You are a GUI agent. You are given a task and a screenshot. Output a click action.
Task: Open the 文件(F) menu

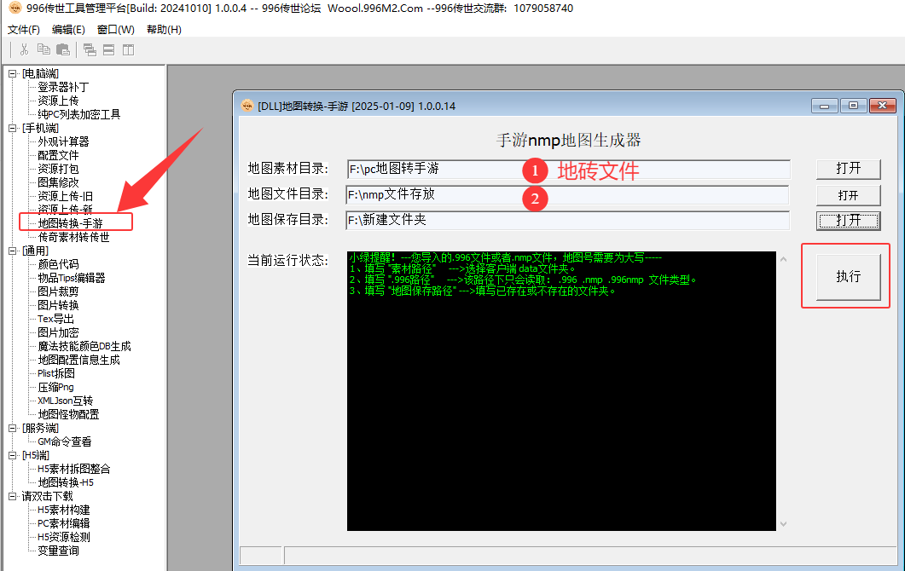[x=24, y=29]
